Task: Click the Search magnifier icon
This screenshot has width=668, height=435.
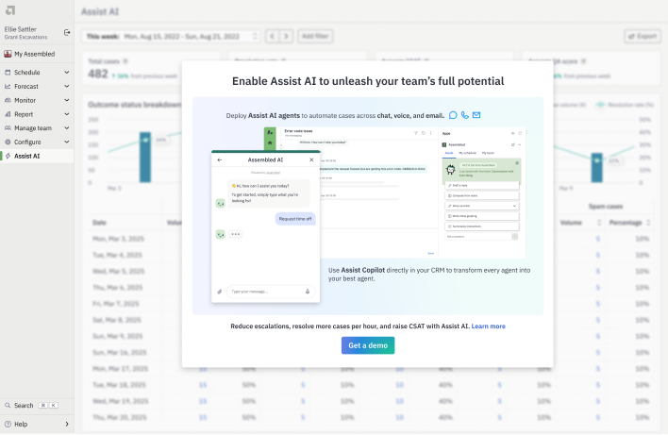Action: coord(8,406)
